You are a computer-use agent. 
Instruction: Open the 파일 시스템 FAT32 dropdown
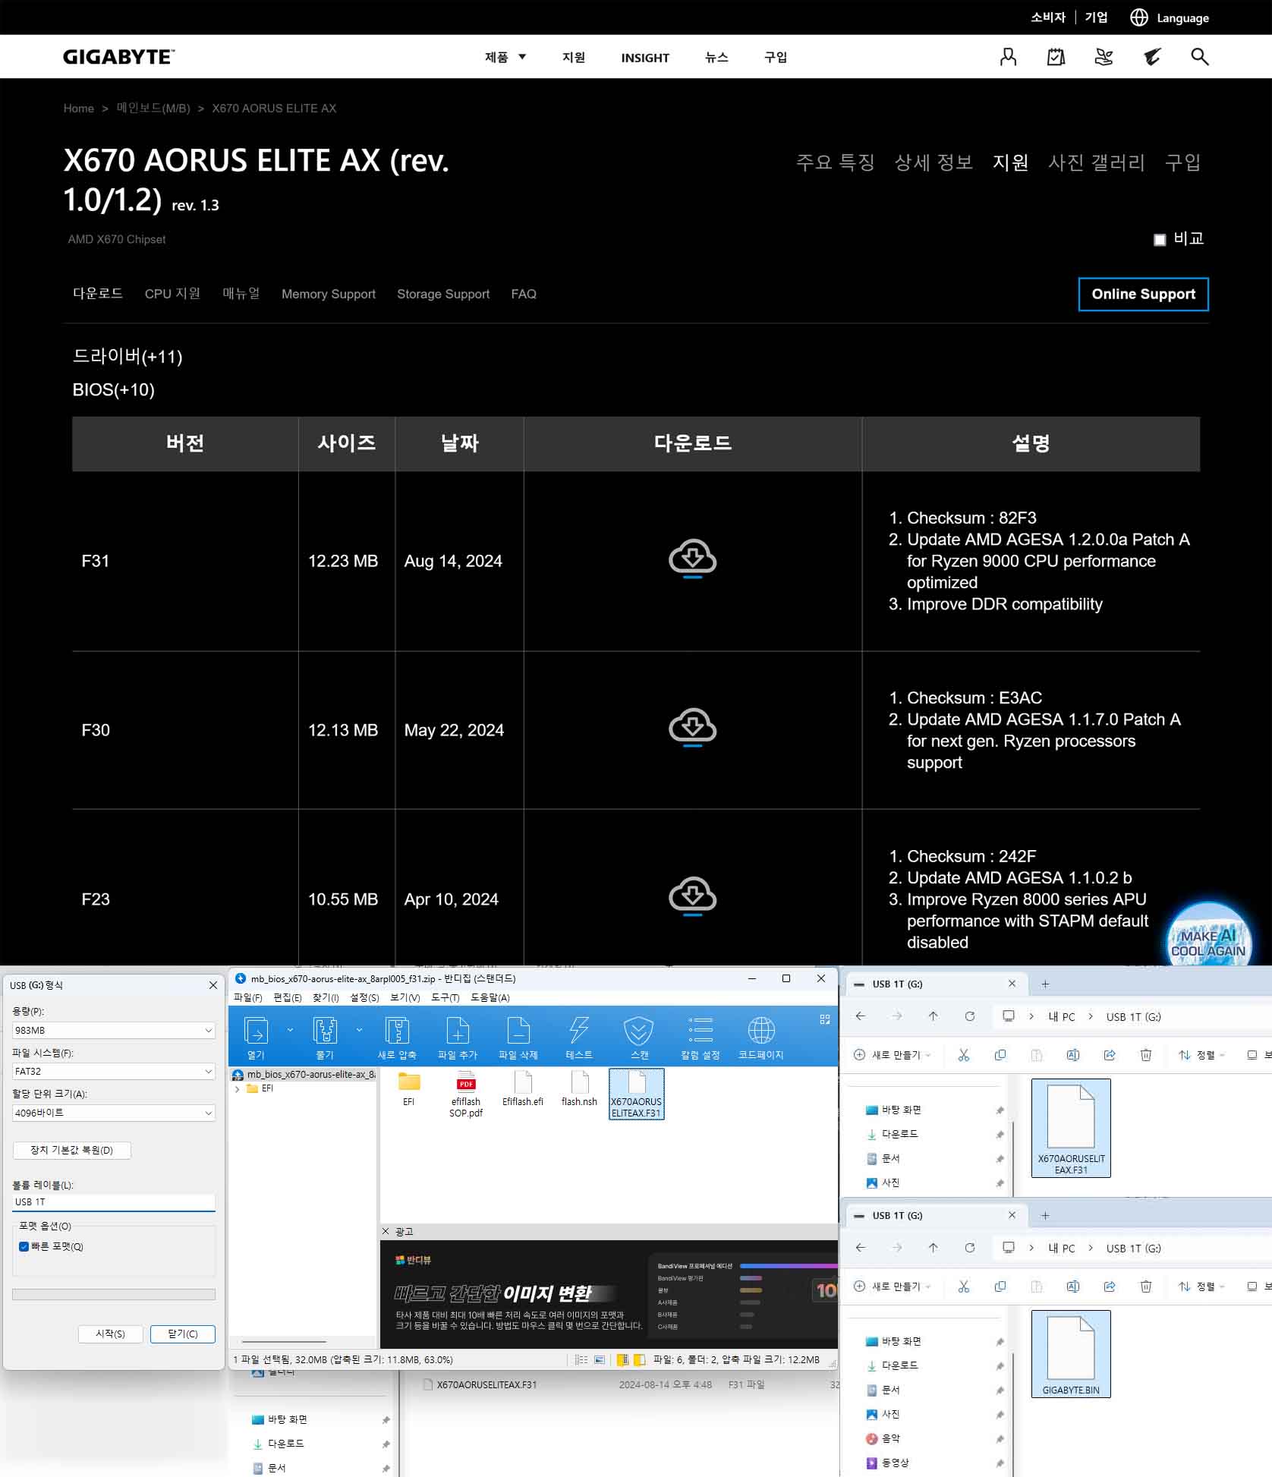coord(114,1071)
